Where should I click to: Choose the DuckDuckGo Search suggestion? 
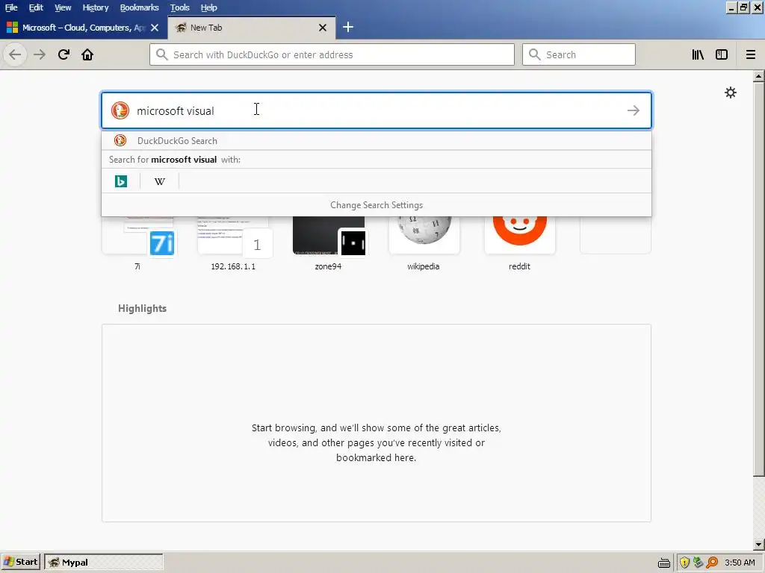(x=377, y=140)
